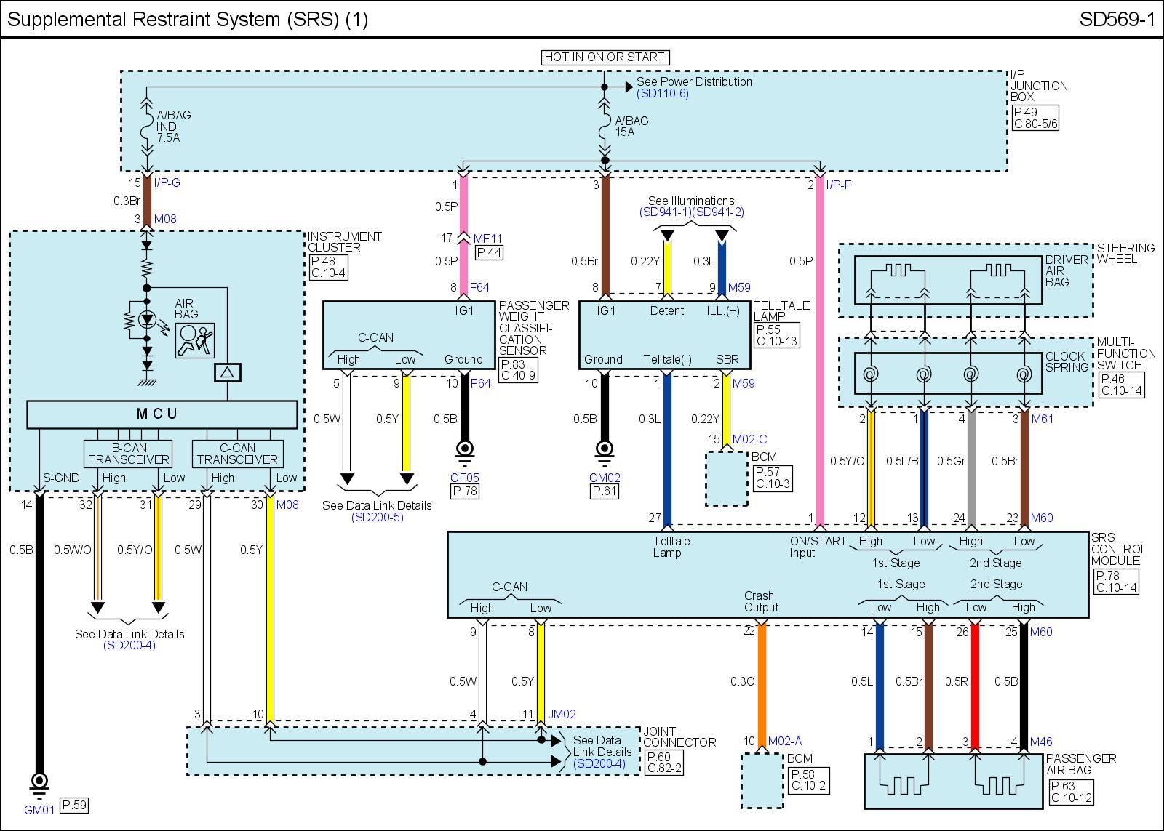1164x831 pixels.
Task: Click the P.58 C.10-2 reference box
Action: coord(808,780)
